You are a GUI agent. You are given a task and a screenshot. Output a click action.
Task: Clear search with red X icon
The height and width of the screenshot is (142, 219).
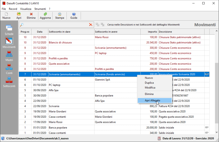click(x=91, y=25)
